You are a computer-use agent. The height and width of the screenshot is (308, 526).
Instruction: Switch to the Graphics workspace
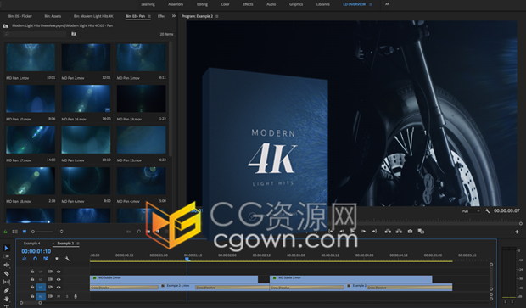pos(296,4)
